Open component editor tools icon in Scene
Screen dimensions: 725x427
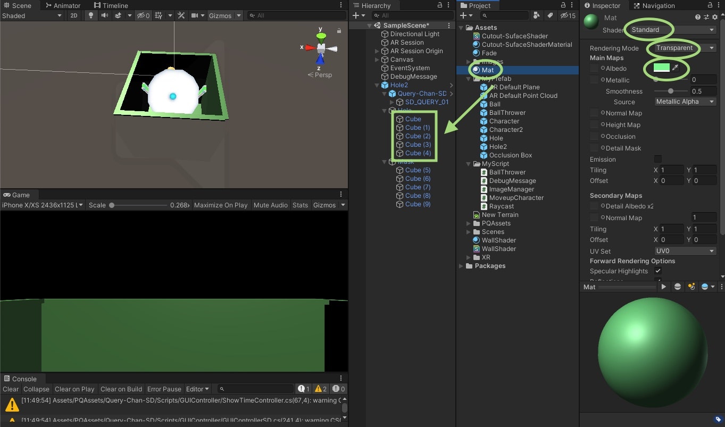[x=181, y=15]
